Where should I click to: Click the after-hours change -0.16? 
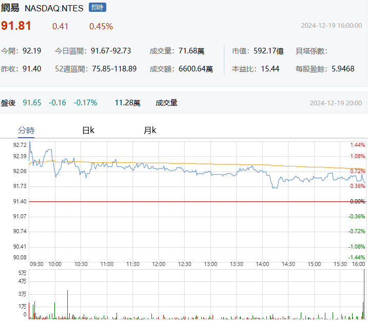coord(57,103)
